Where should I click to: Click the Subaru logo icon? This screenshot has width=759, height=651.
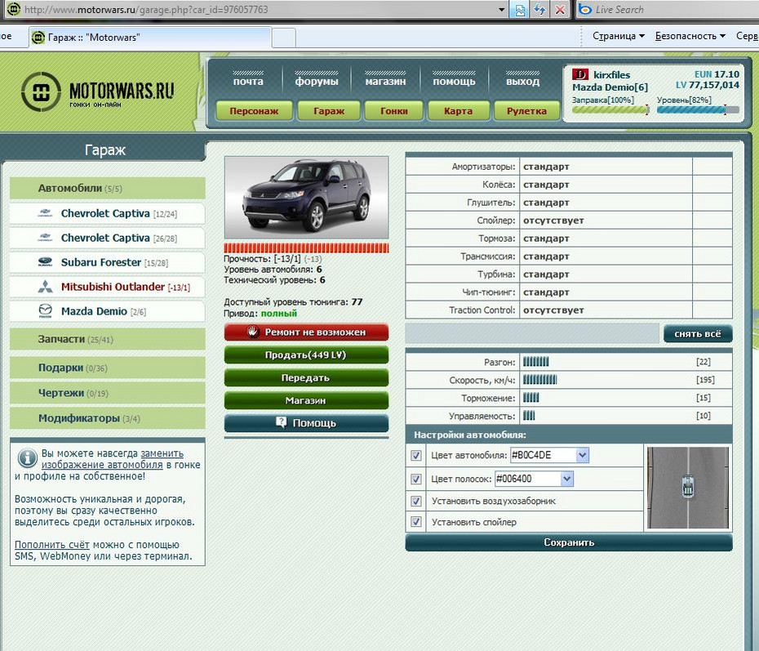pyautogui.click(x=45, y=262)
